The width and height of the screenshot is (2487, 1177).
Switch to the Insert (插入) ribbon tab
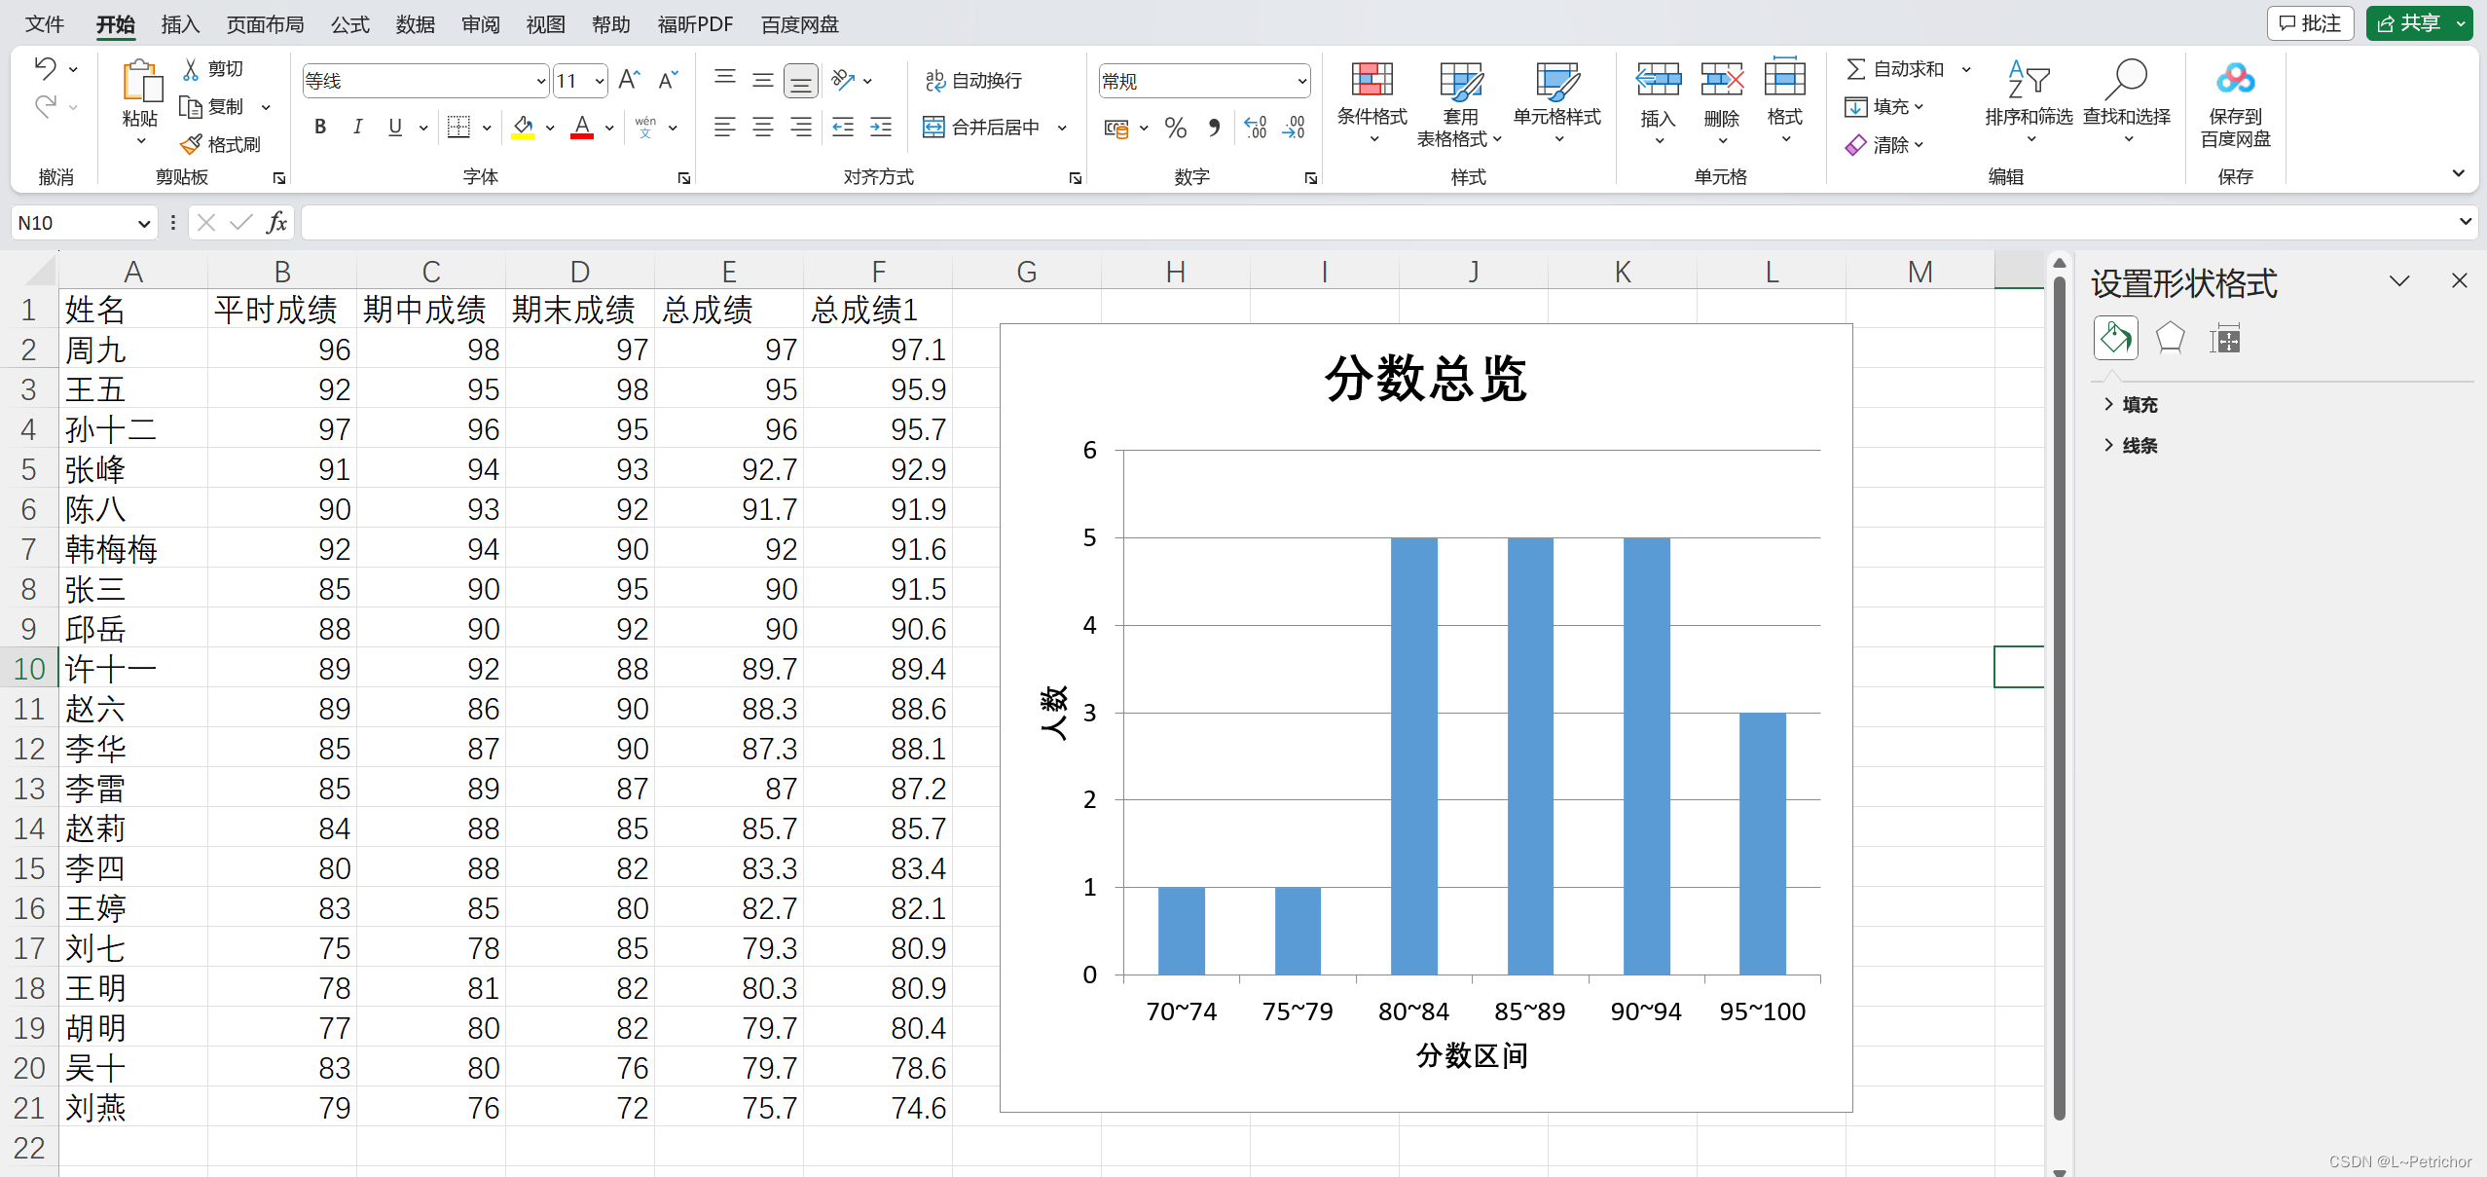click(179, 24)
